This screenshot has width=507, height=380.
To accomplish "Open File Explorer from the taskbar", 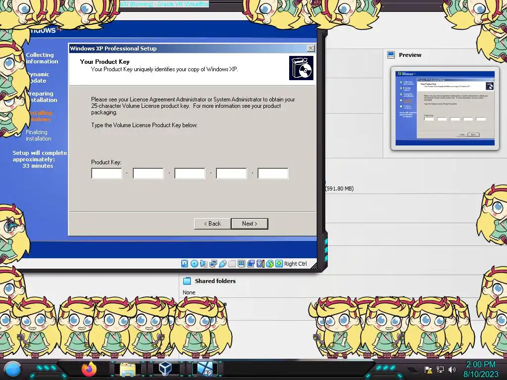I will [128, 369].
